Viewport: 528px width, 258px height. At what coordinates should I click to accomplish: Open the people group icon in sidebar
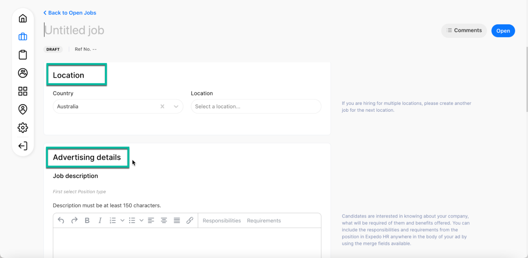[x=23, y=73]
